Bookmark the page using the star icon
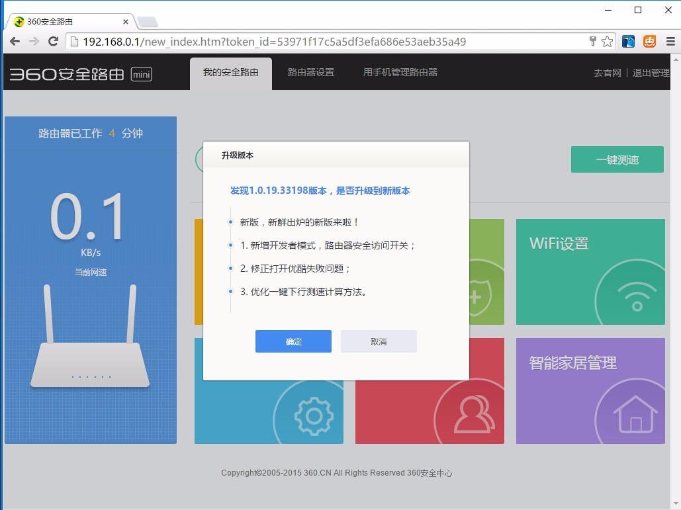The width and height of the screenshot is (681, 510). tap(607, 41)
